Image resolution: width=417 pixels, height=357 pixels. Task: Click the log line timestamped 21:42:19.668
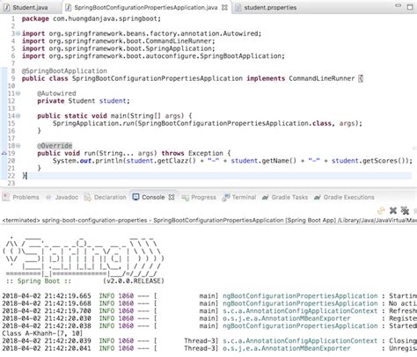tap(209, 303)
